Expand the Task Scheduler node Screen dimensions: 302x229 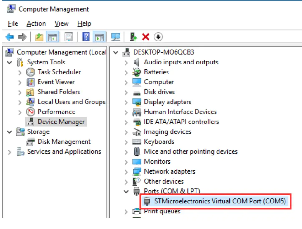20,73
